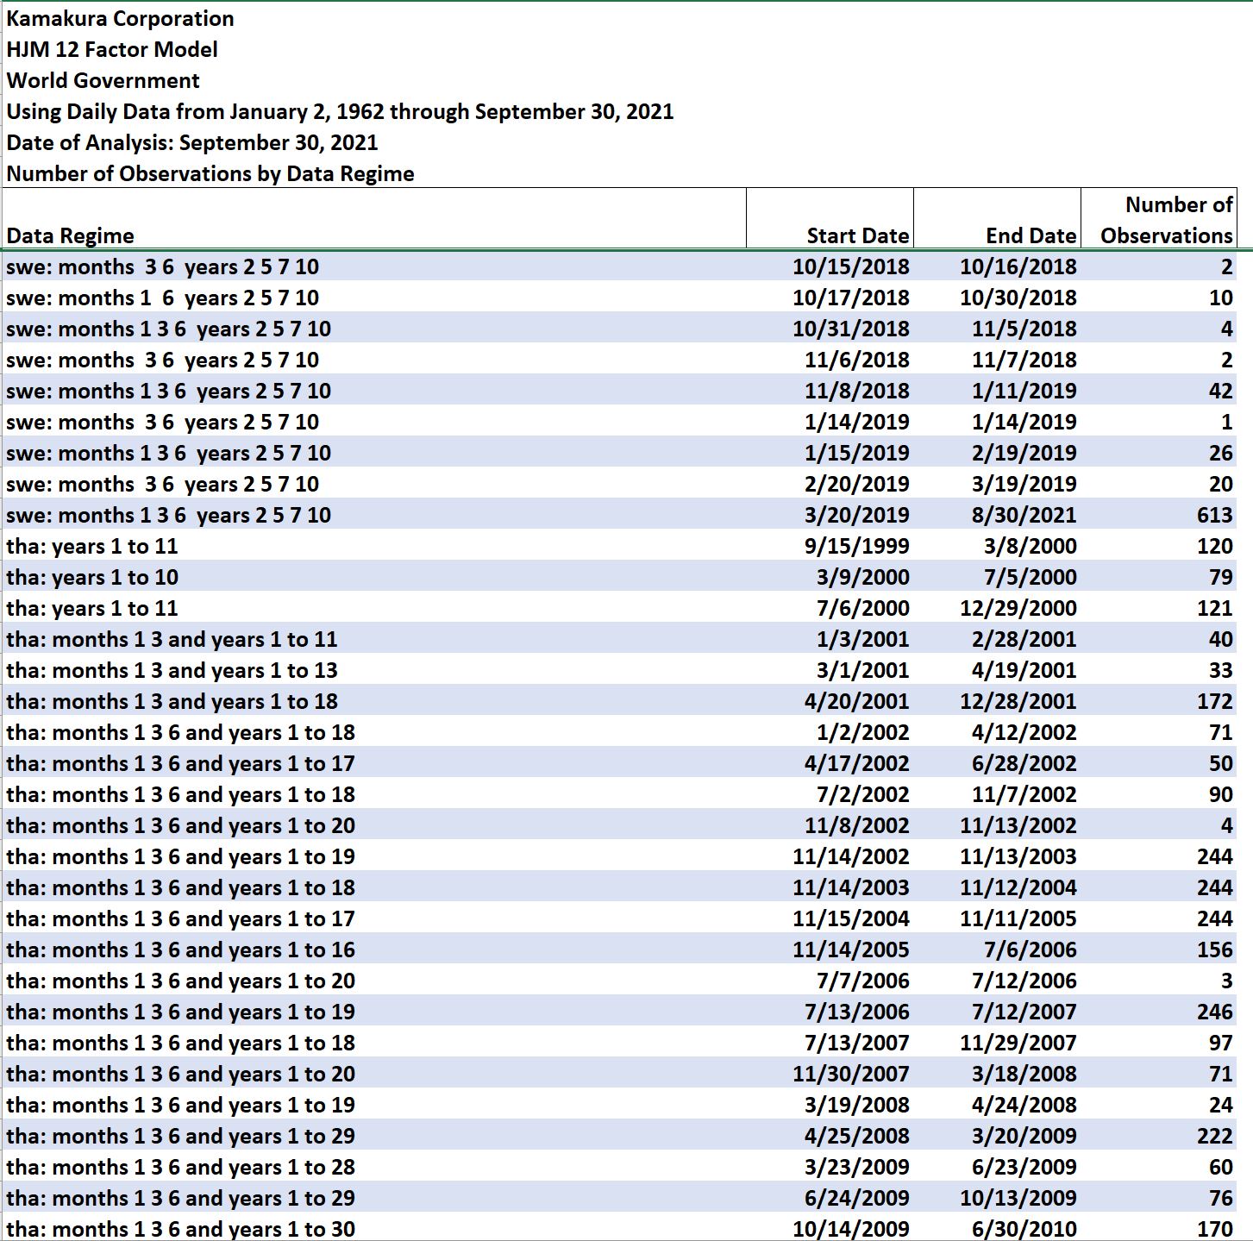
Task: Select start date '1/2/2002'
Action: (x=862, y=733)
